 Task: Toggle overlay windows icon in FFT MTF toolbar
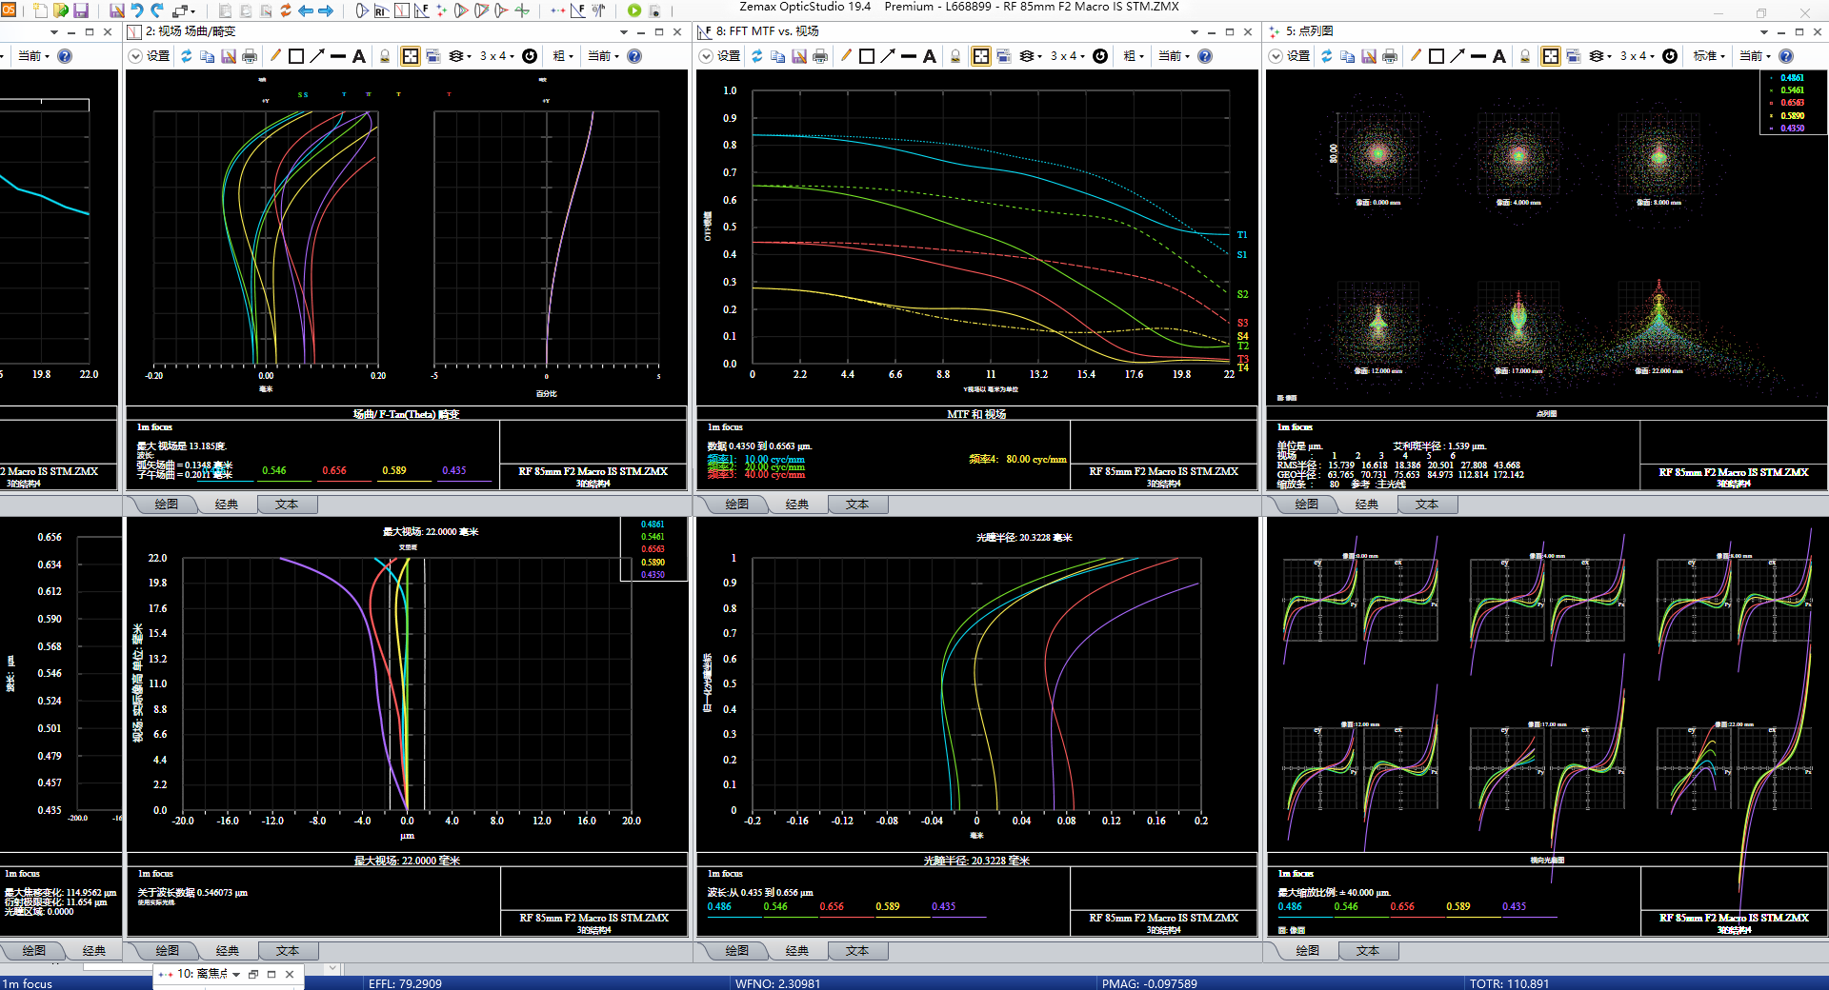(1003, 56)
